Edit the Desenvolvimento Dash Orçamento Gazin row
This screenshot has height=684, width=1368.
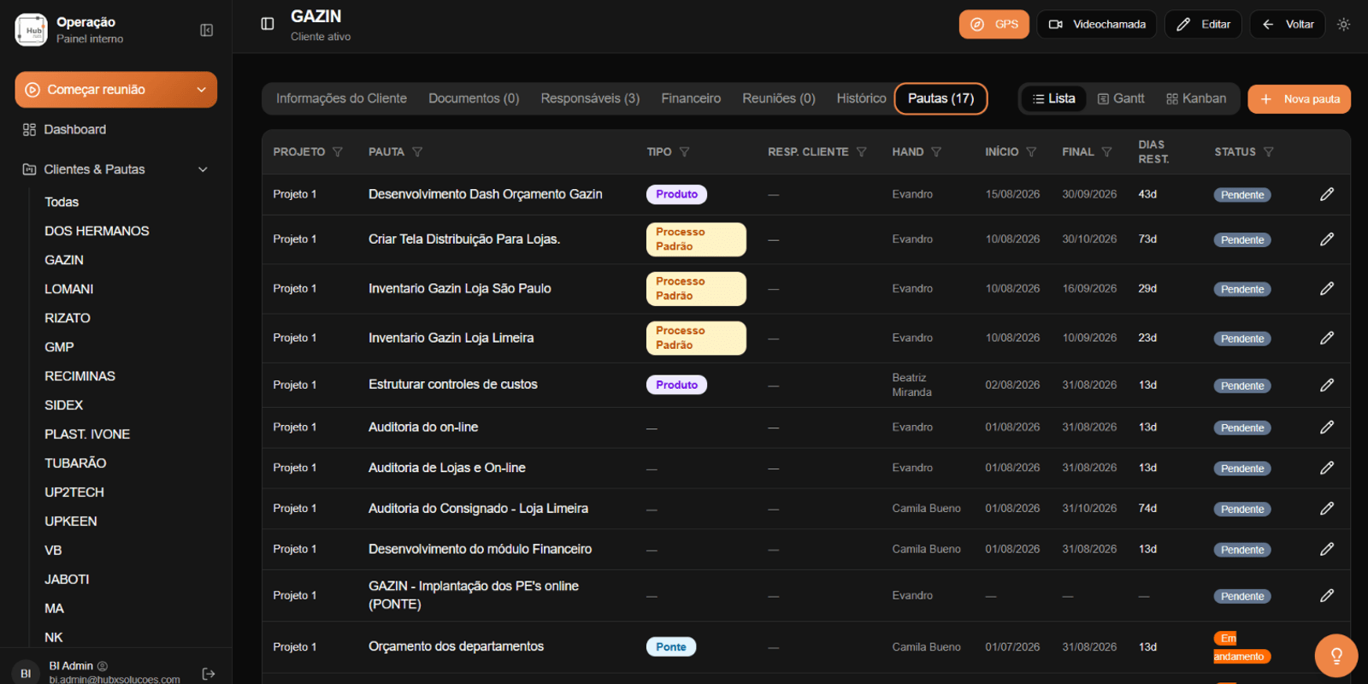coord(1327,194)
